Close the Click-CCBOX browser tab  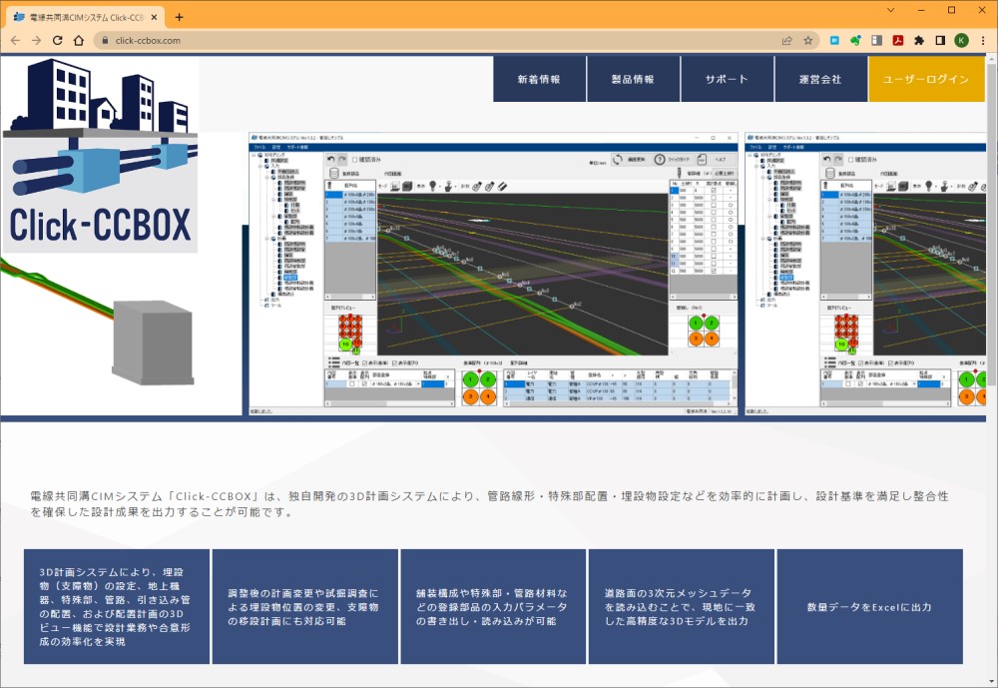[154, 17]
